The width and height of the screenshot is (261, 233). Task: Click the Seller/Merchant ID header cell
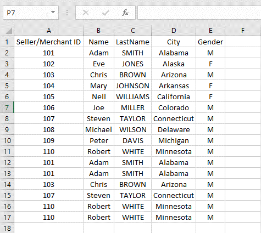[x=48, y=42]
